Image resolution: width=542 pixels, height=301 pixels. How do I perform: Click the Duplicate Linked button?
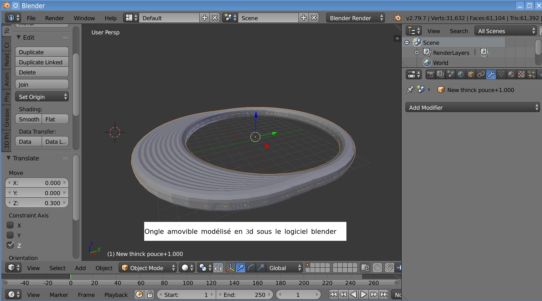click(x=42, y=62)
